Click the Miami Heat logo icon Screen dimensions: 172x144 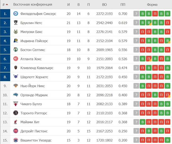pos(16,122)
